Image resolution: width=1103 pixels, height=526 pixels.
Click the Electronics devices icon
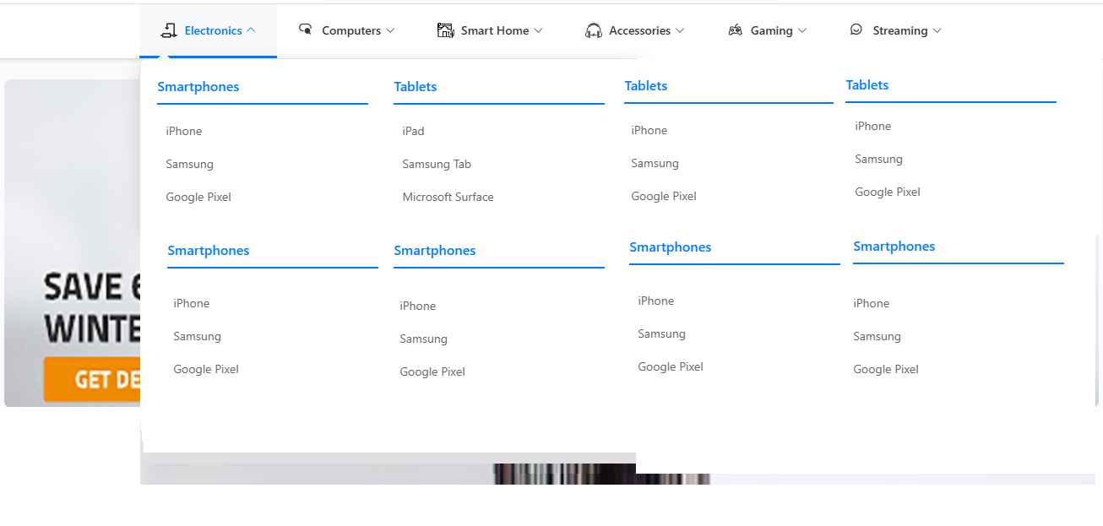point(168,30)
